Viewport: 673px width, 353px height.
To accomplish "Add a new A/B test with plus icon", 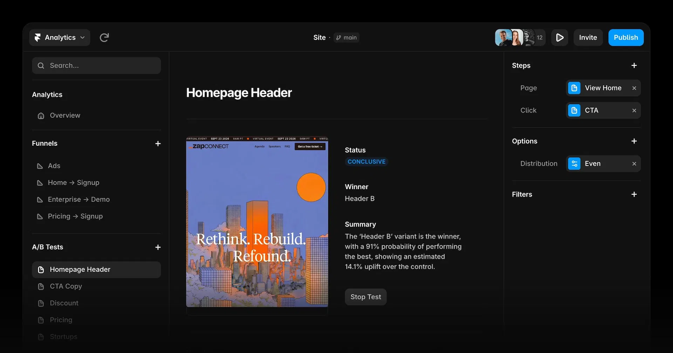I will (158, 247).
